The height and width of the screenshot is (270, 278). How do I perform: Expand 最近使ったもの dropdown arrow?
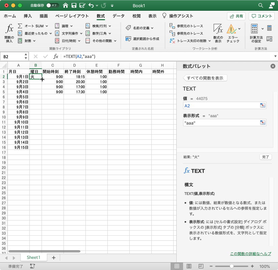point(51,33)
